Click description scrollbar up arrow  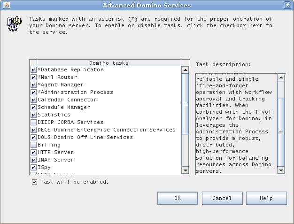281,77
